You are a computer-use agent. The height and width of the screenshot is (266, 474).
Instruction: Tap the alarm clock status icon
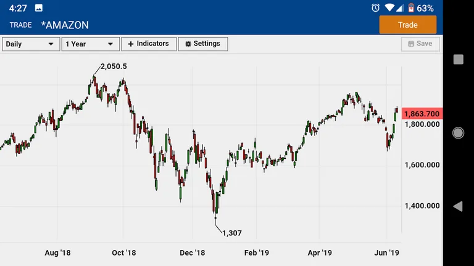pos(375,8)
